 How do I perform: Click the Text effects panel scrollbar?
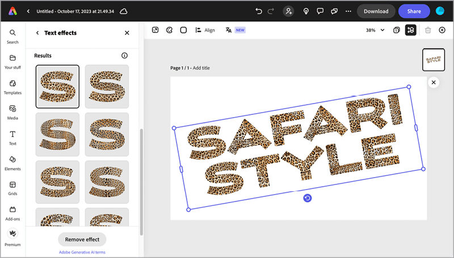(x=141, y=182)
